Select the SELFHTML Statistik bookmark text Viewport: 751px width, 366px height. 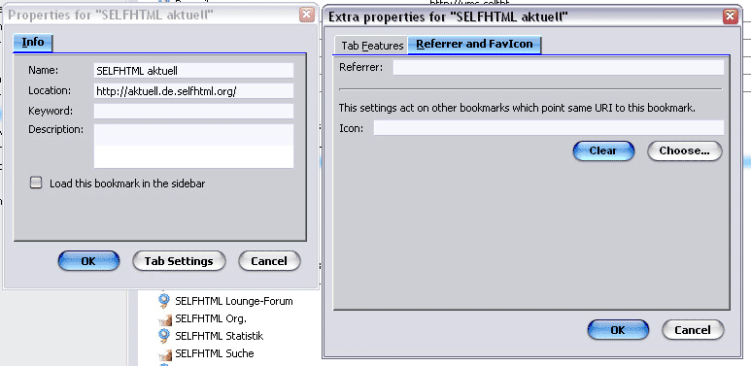219,336
